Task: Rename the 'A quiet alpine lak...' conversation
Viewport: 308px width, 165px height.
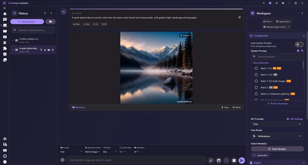Action: (x=45, y=50)
